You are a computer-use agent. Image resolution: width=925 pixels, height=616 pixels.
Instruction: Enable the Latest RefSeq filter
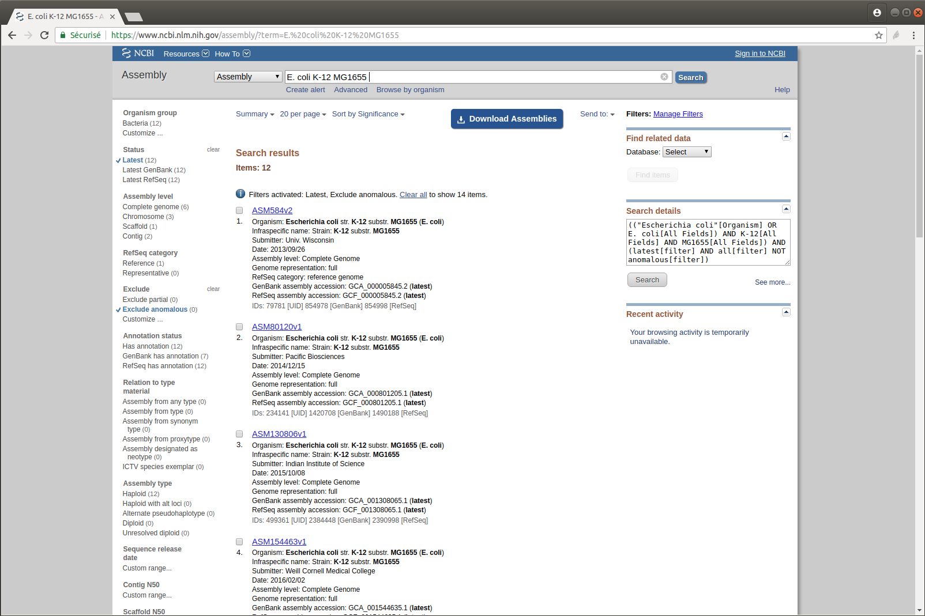pyautogui.click(x=144, y=180)
